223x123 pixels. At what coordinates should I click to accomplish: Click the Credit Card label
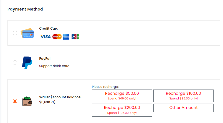coord(49,29)
